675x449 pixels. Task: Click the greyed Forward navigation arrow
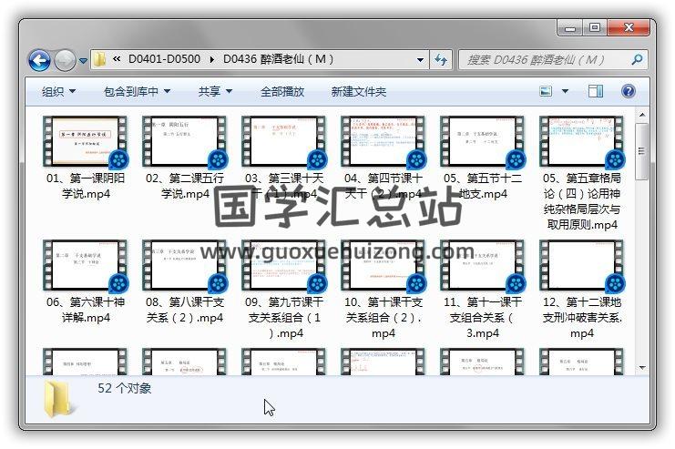pos(65,60)
